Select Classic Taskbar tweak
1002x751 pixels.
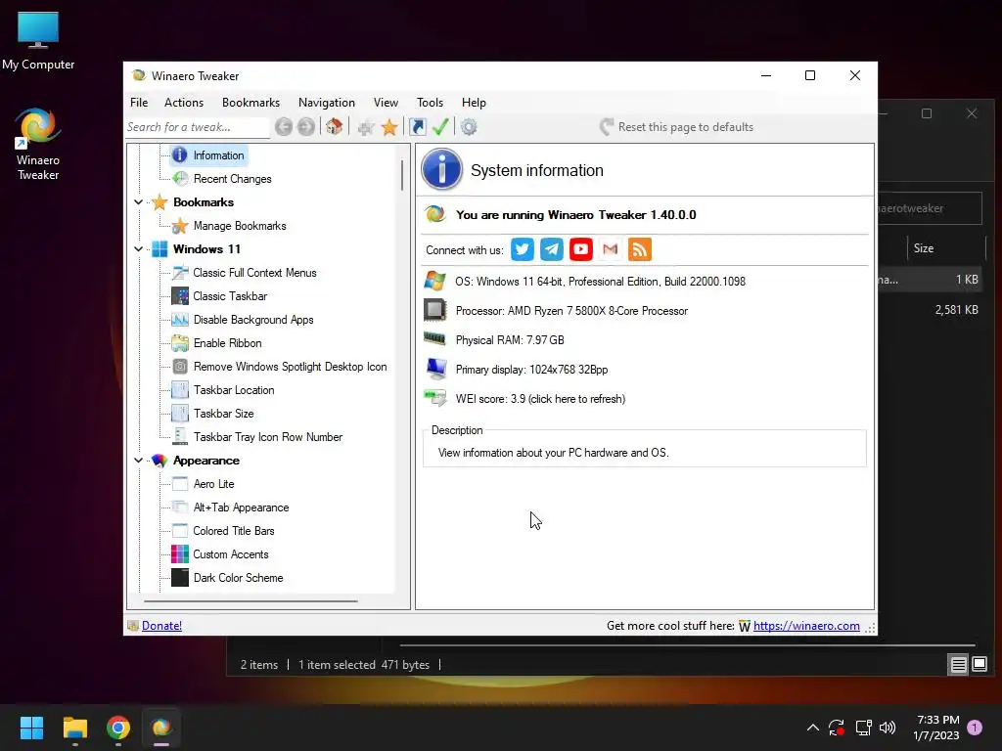(x=230, y=296)
